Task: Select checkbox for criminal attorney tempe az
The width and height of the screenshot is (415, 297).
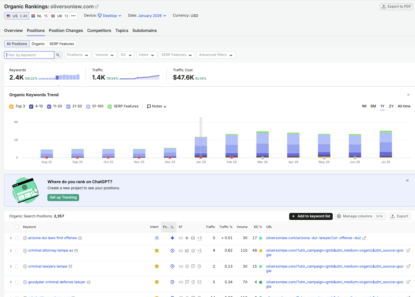Action: click(17, 251)
